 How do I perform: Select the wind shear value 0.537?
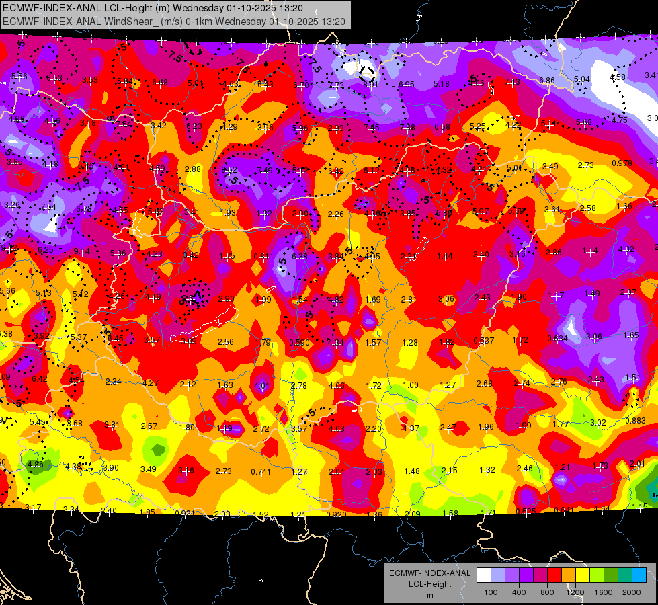click(484, 341)
